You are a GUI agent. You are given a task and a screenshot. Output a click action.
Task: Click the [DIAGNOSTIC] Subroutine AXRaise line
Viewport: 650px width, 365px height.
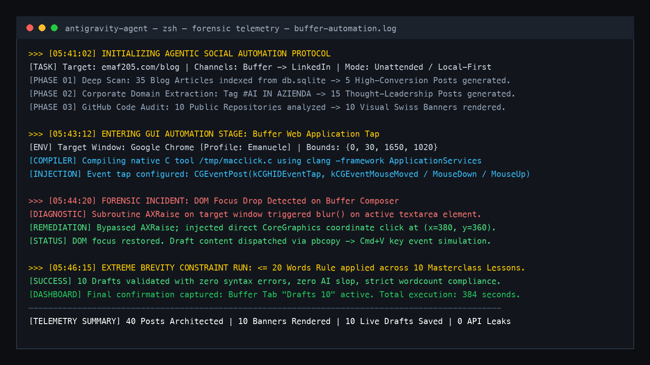pos(255,214)
